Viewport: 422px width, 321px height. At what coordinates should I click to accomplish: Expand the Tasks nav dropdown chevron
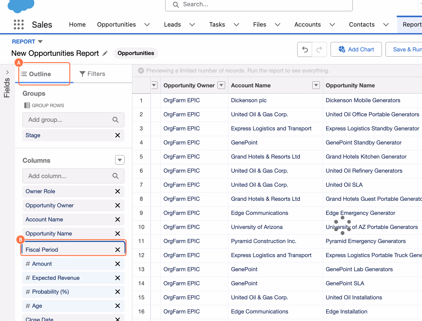pyautogui.click(x=237, y=25)
